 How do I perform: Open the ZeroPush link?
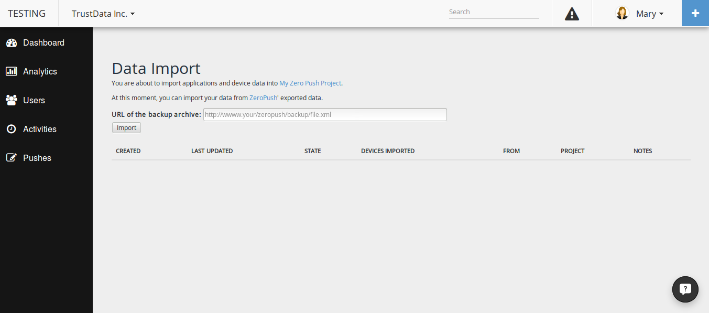click(x=263, y=98)
